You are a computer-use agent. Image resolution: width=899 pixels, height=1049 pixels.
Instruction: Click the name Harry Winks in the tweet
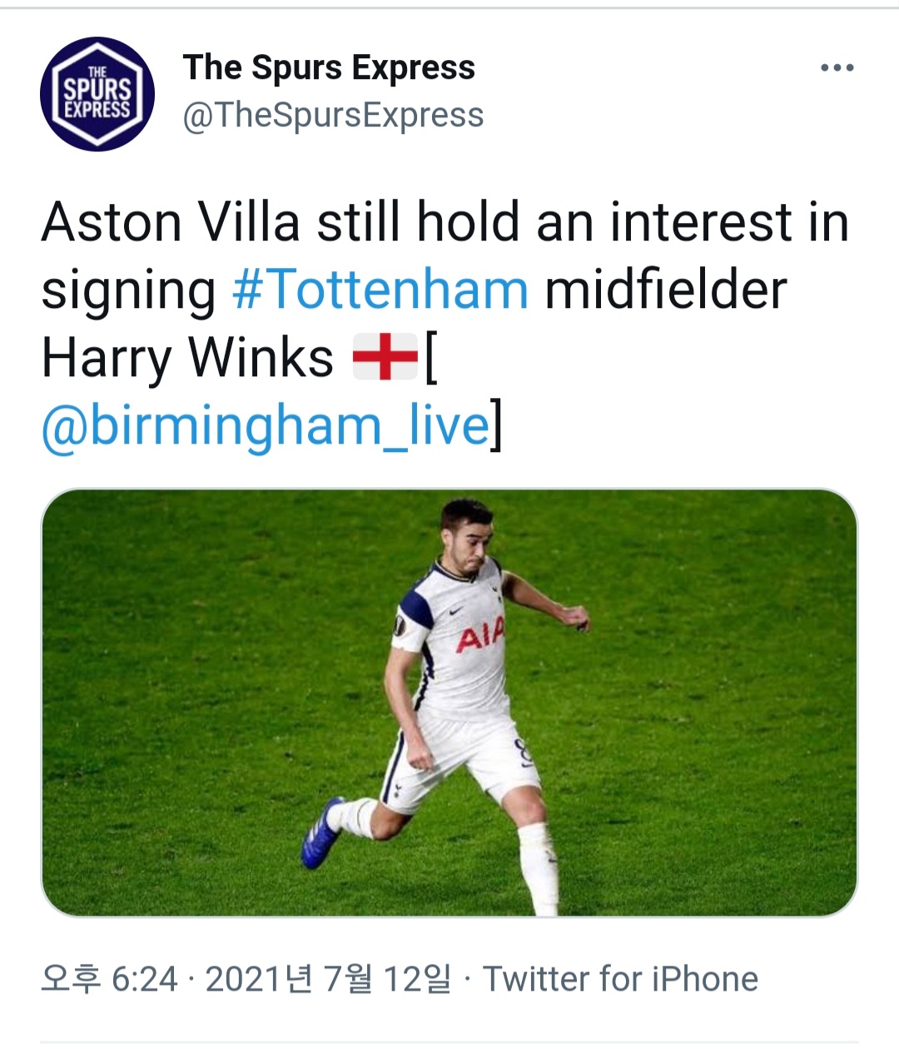[x=187, y=358]
